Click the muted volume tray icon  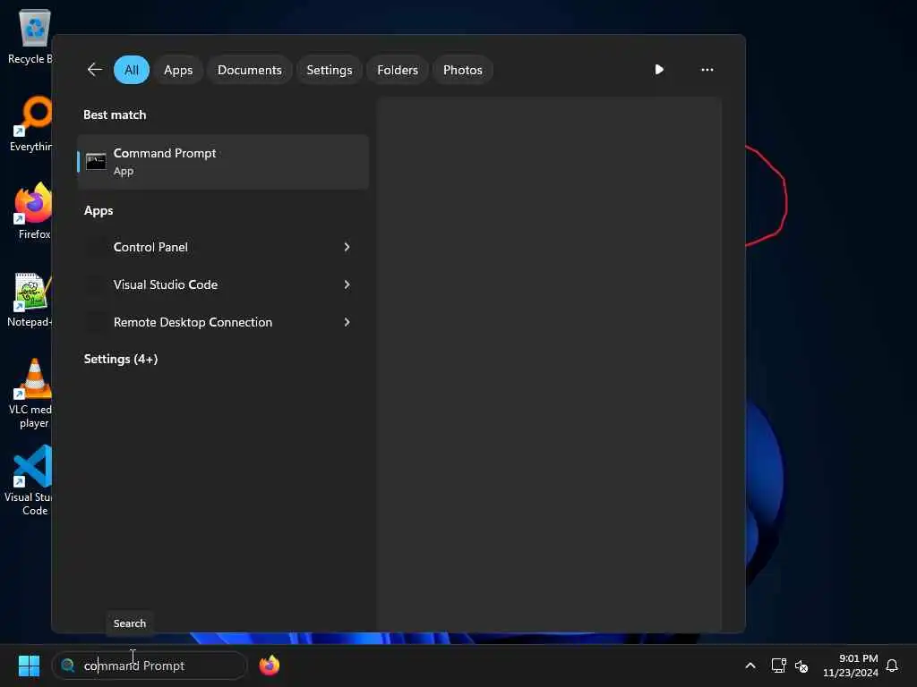coord(801,666)
